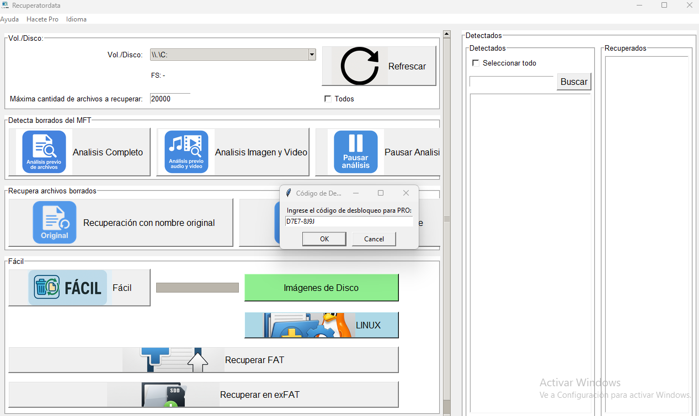699x416 pixels.
Task: Open the Idioma menu
Action: [x=76, y=19]
